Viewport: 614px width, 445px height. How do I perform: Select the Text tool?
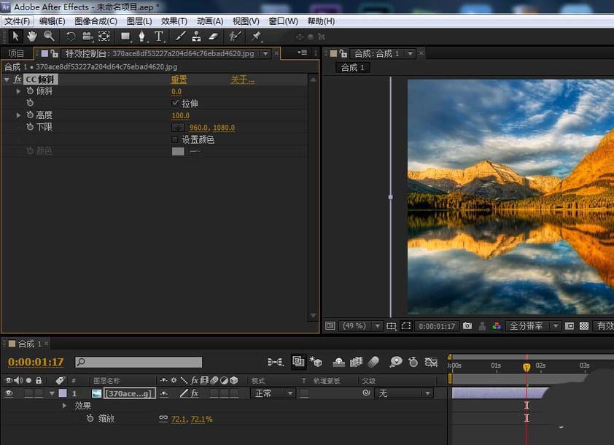click(x=159, y=36)
